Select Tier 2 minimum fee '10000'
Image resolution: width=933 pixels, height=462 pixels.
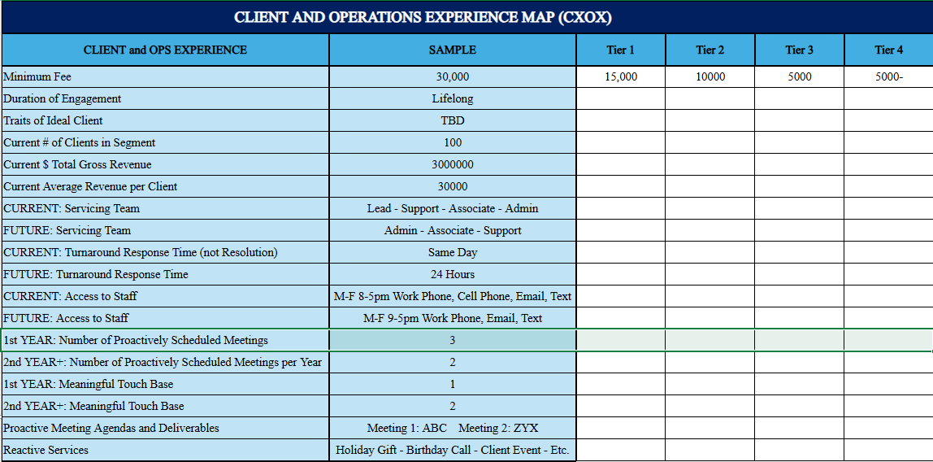pyautogui.click(x=710, y=76)
